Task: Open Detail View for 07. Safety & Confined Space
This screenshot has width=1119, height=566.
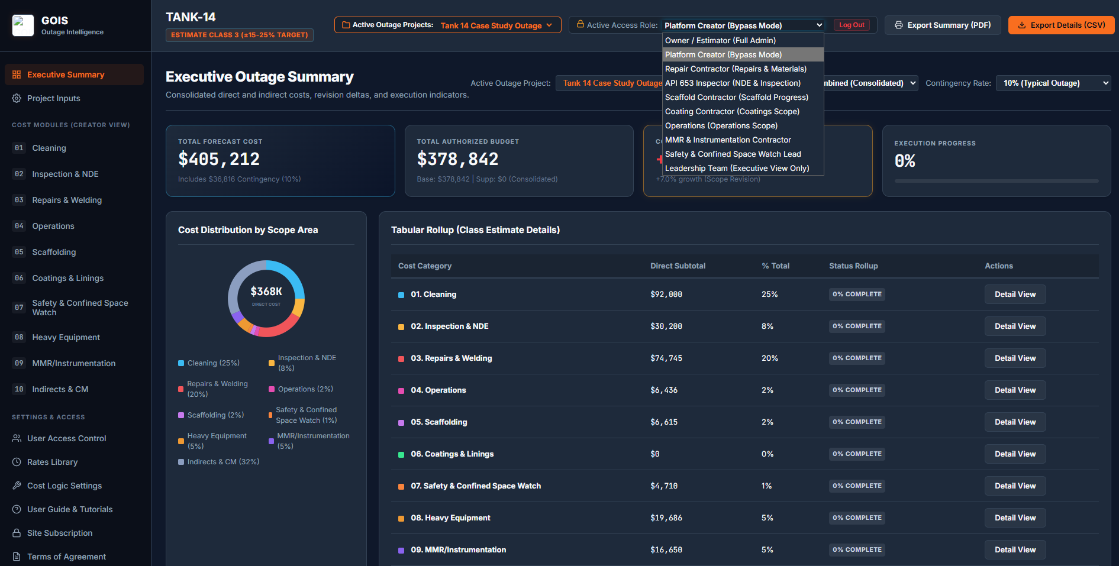Action: (1015, 486)
